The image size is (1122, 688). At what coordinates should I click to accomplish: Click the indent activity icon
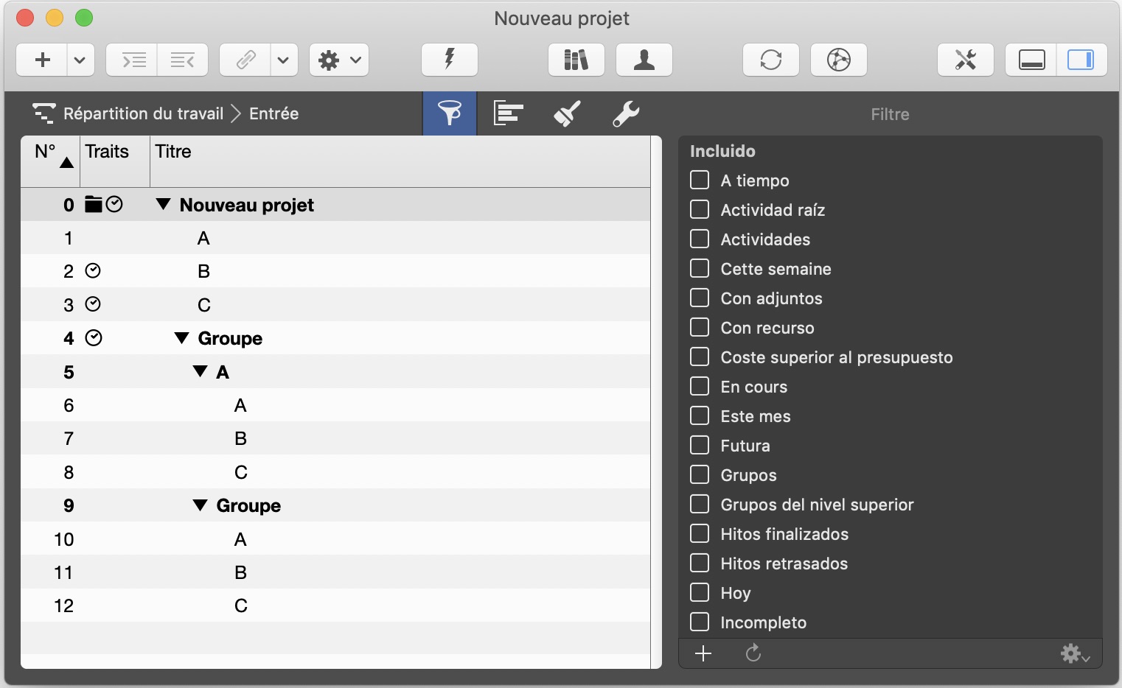point(133,60)
